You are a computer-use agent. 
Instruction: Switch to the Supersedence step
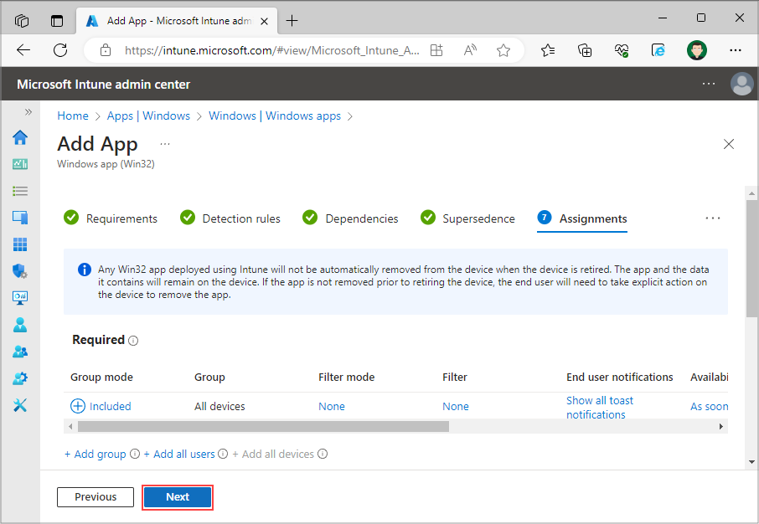(467, 218)
